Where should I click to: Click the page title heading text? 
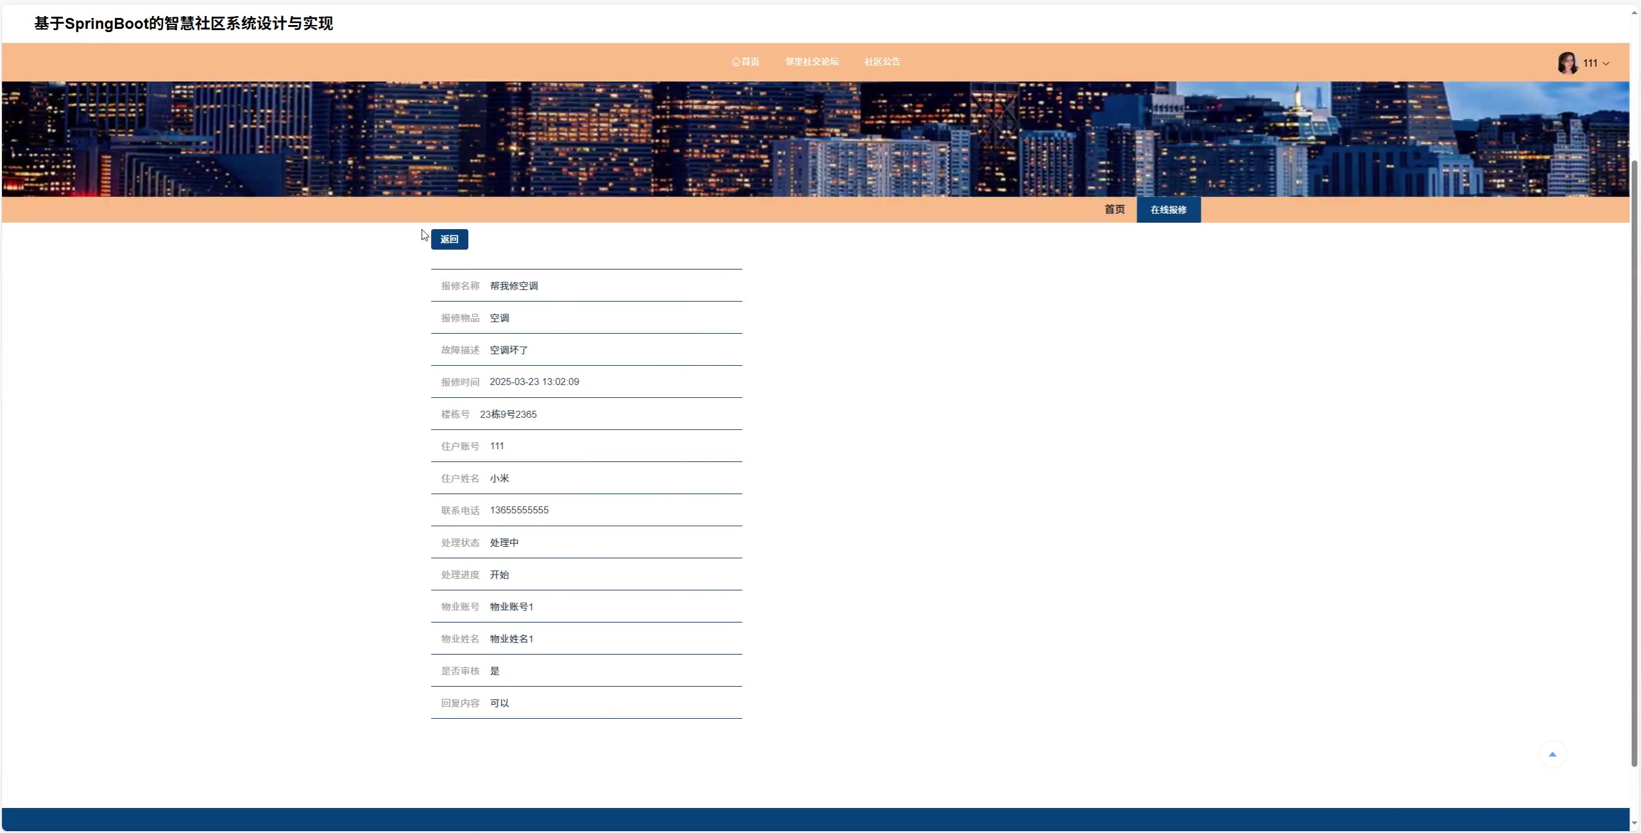[x=183, y=24]
